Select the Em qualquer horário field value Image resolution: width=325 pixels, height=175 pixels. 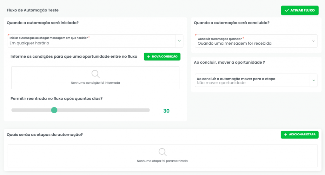pyautogui.click(x=29, y=43)
